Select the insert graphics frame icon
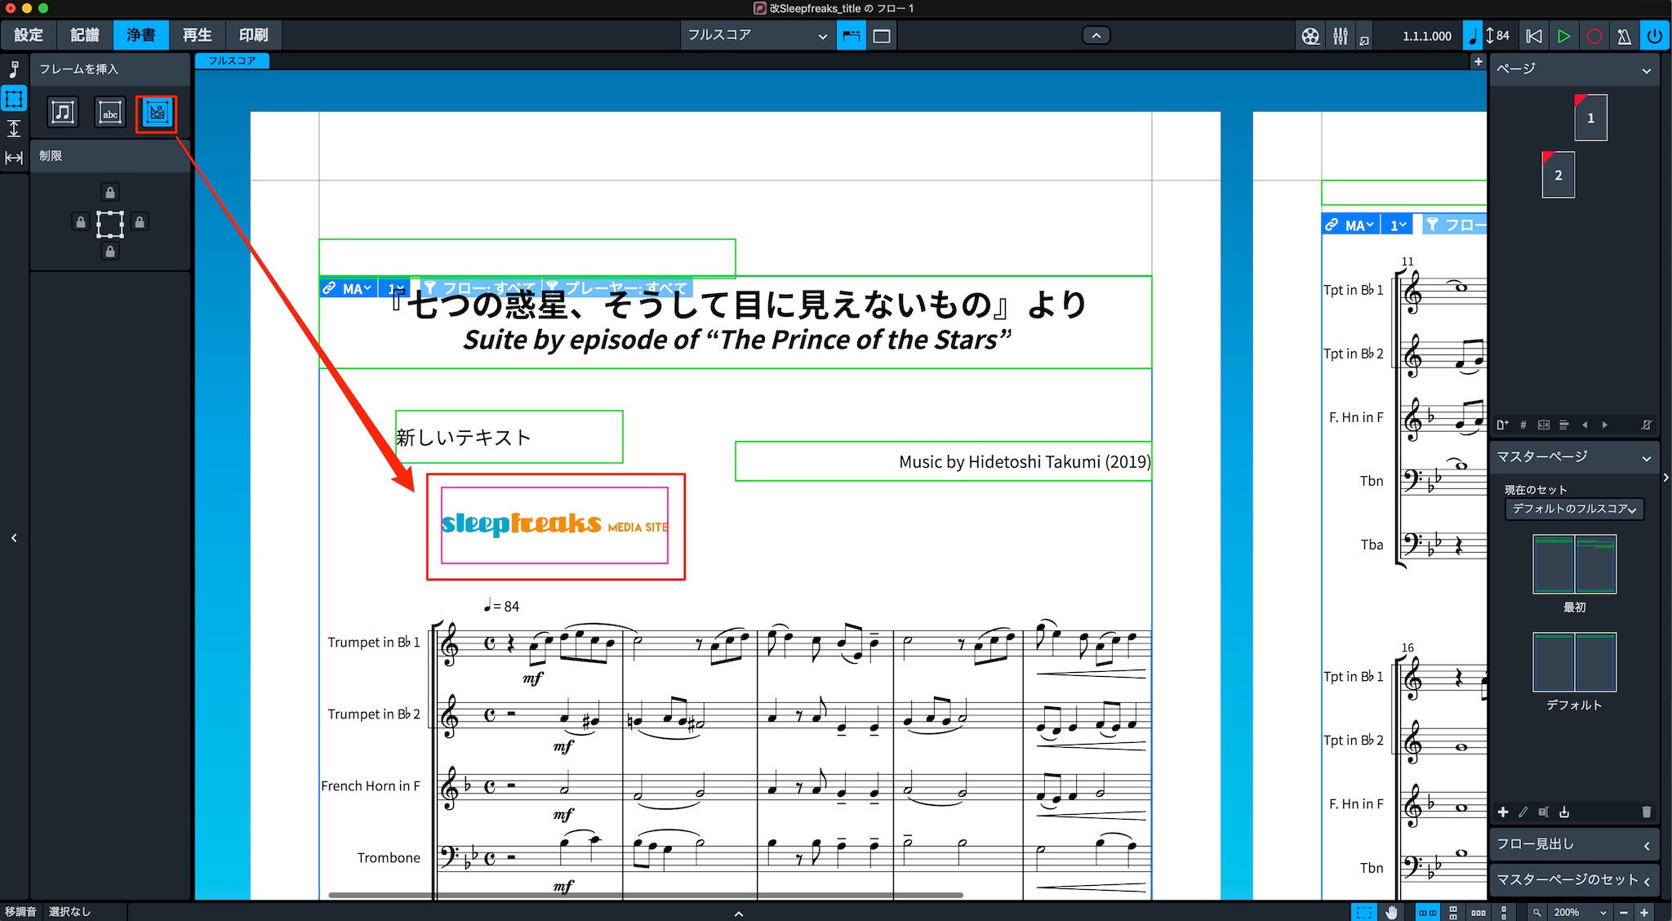This screenshot has height=921, width=1672. 157,113
